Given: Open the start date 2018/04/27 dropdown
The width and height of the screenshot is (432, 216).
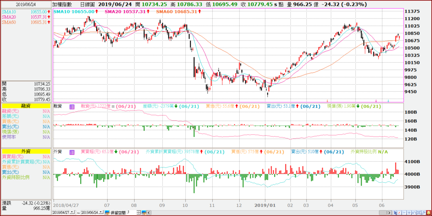Looking at the screenshot, I should coord(73,213).
